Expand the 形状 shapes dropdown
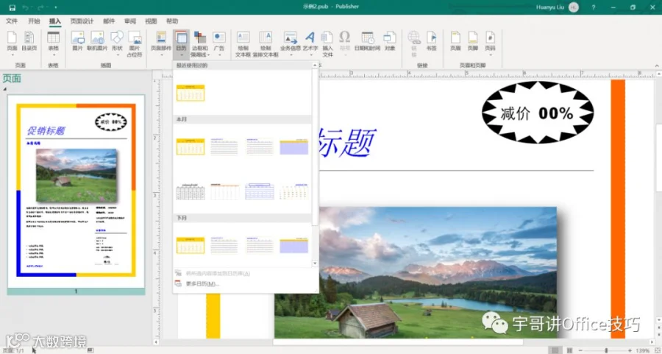 click(118, 44)
